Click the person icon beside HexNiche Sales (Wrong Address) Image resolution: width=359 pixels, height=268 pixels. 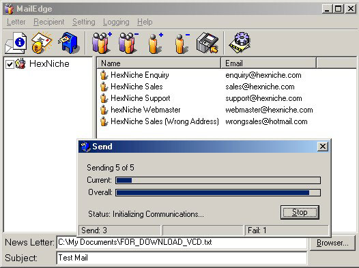tap(104, 121)
